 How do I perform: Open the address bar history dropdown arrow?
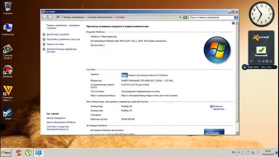[180, 17]
